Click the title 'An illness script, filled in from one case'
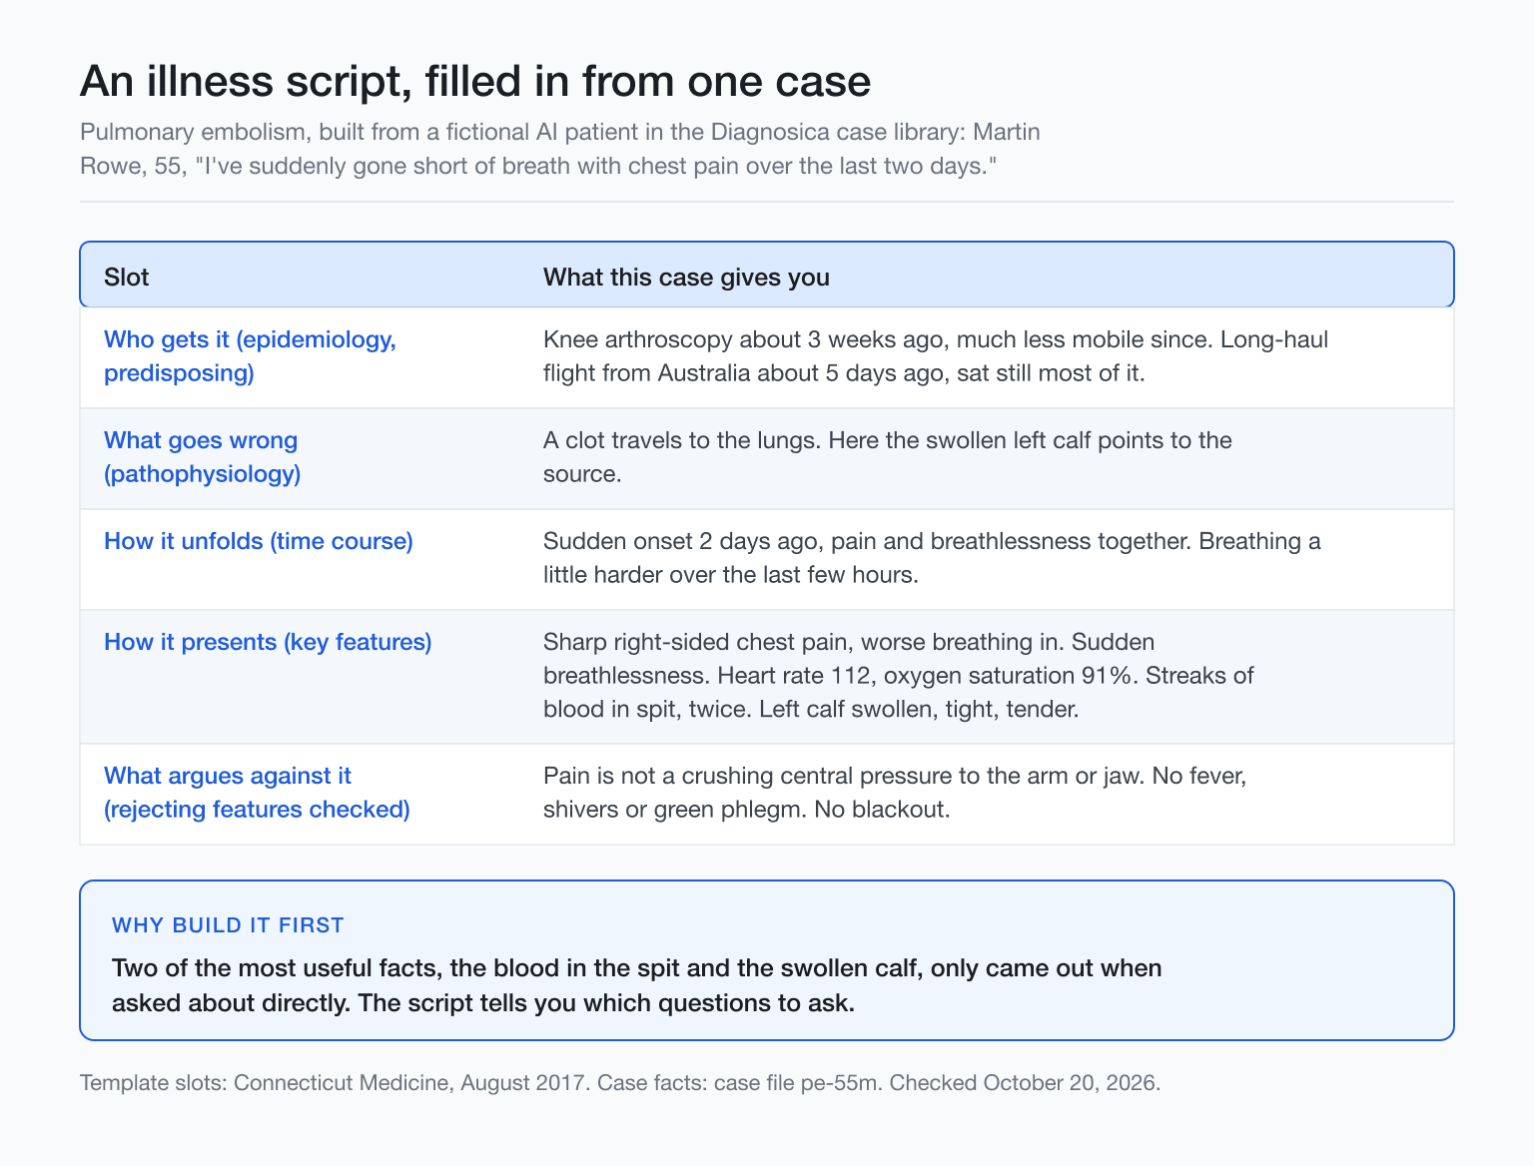Viewport: 1534px width, 1166px height. click(475, 81)
